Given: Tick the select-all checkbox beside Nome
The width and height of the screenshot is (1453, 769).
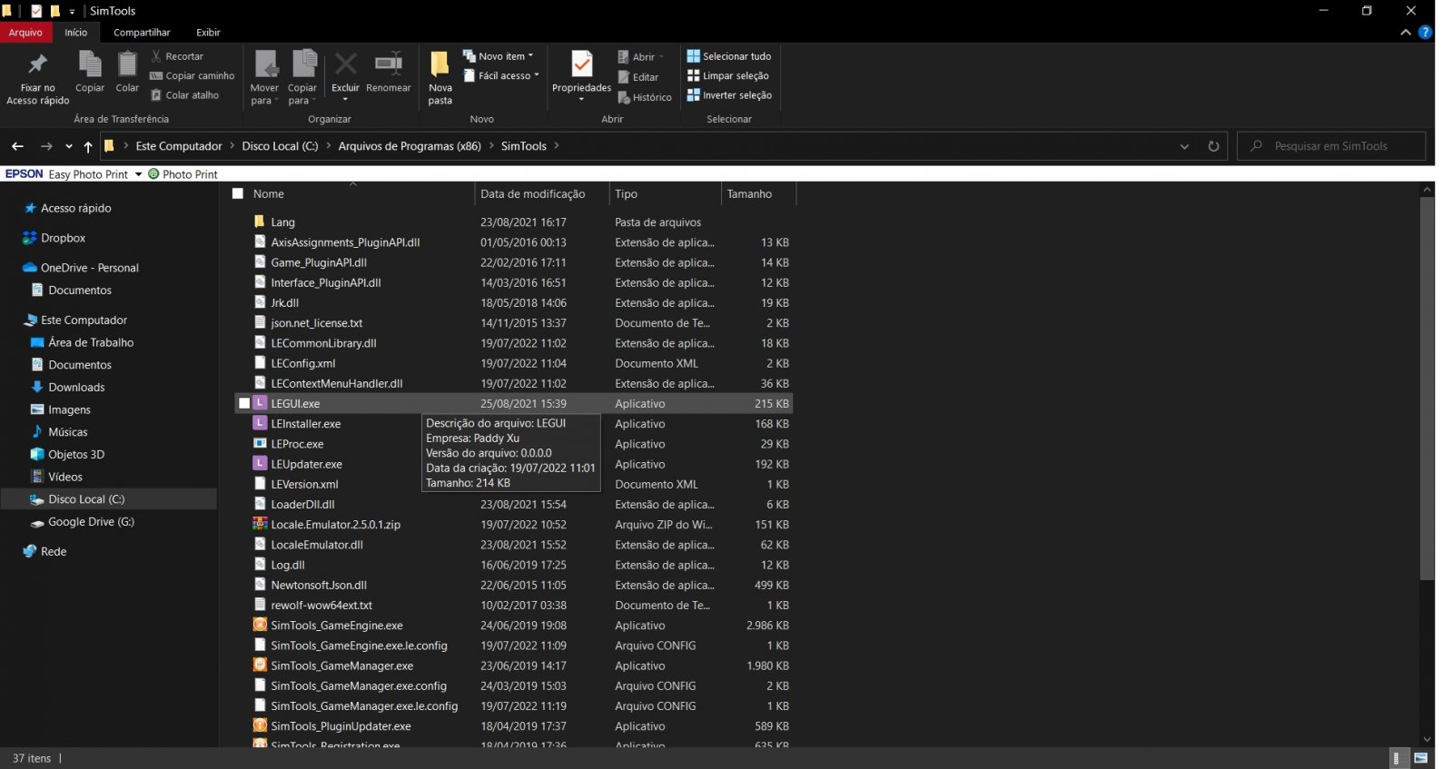Looking at the screenshot, I should [x=238, y=193].
